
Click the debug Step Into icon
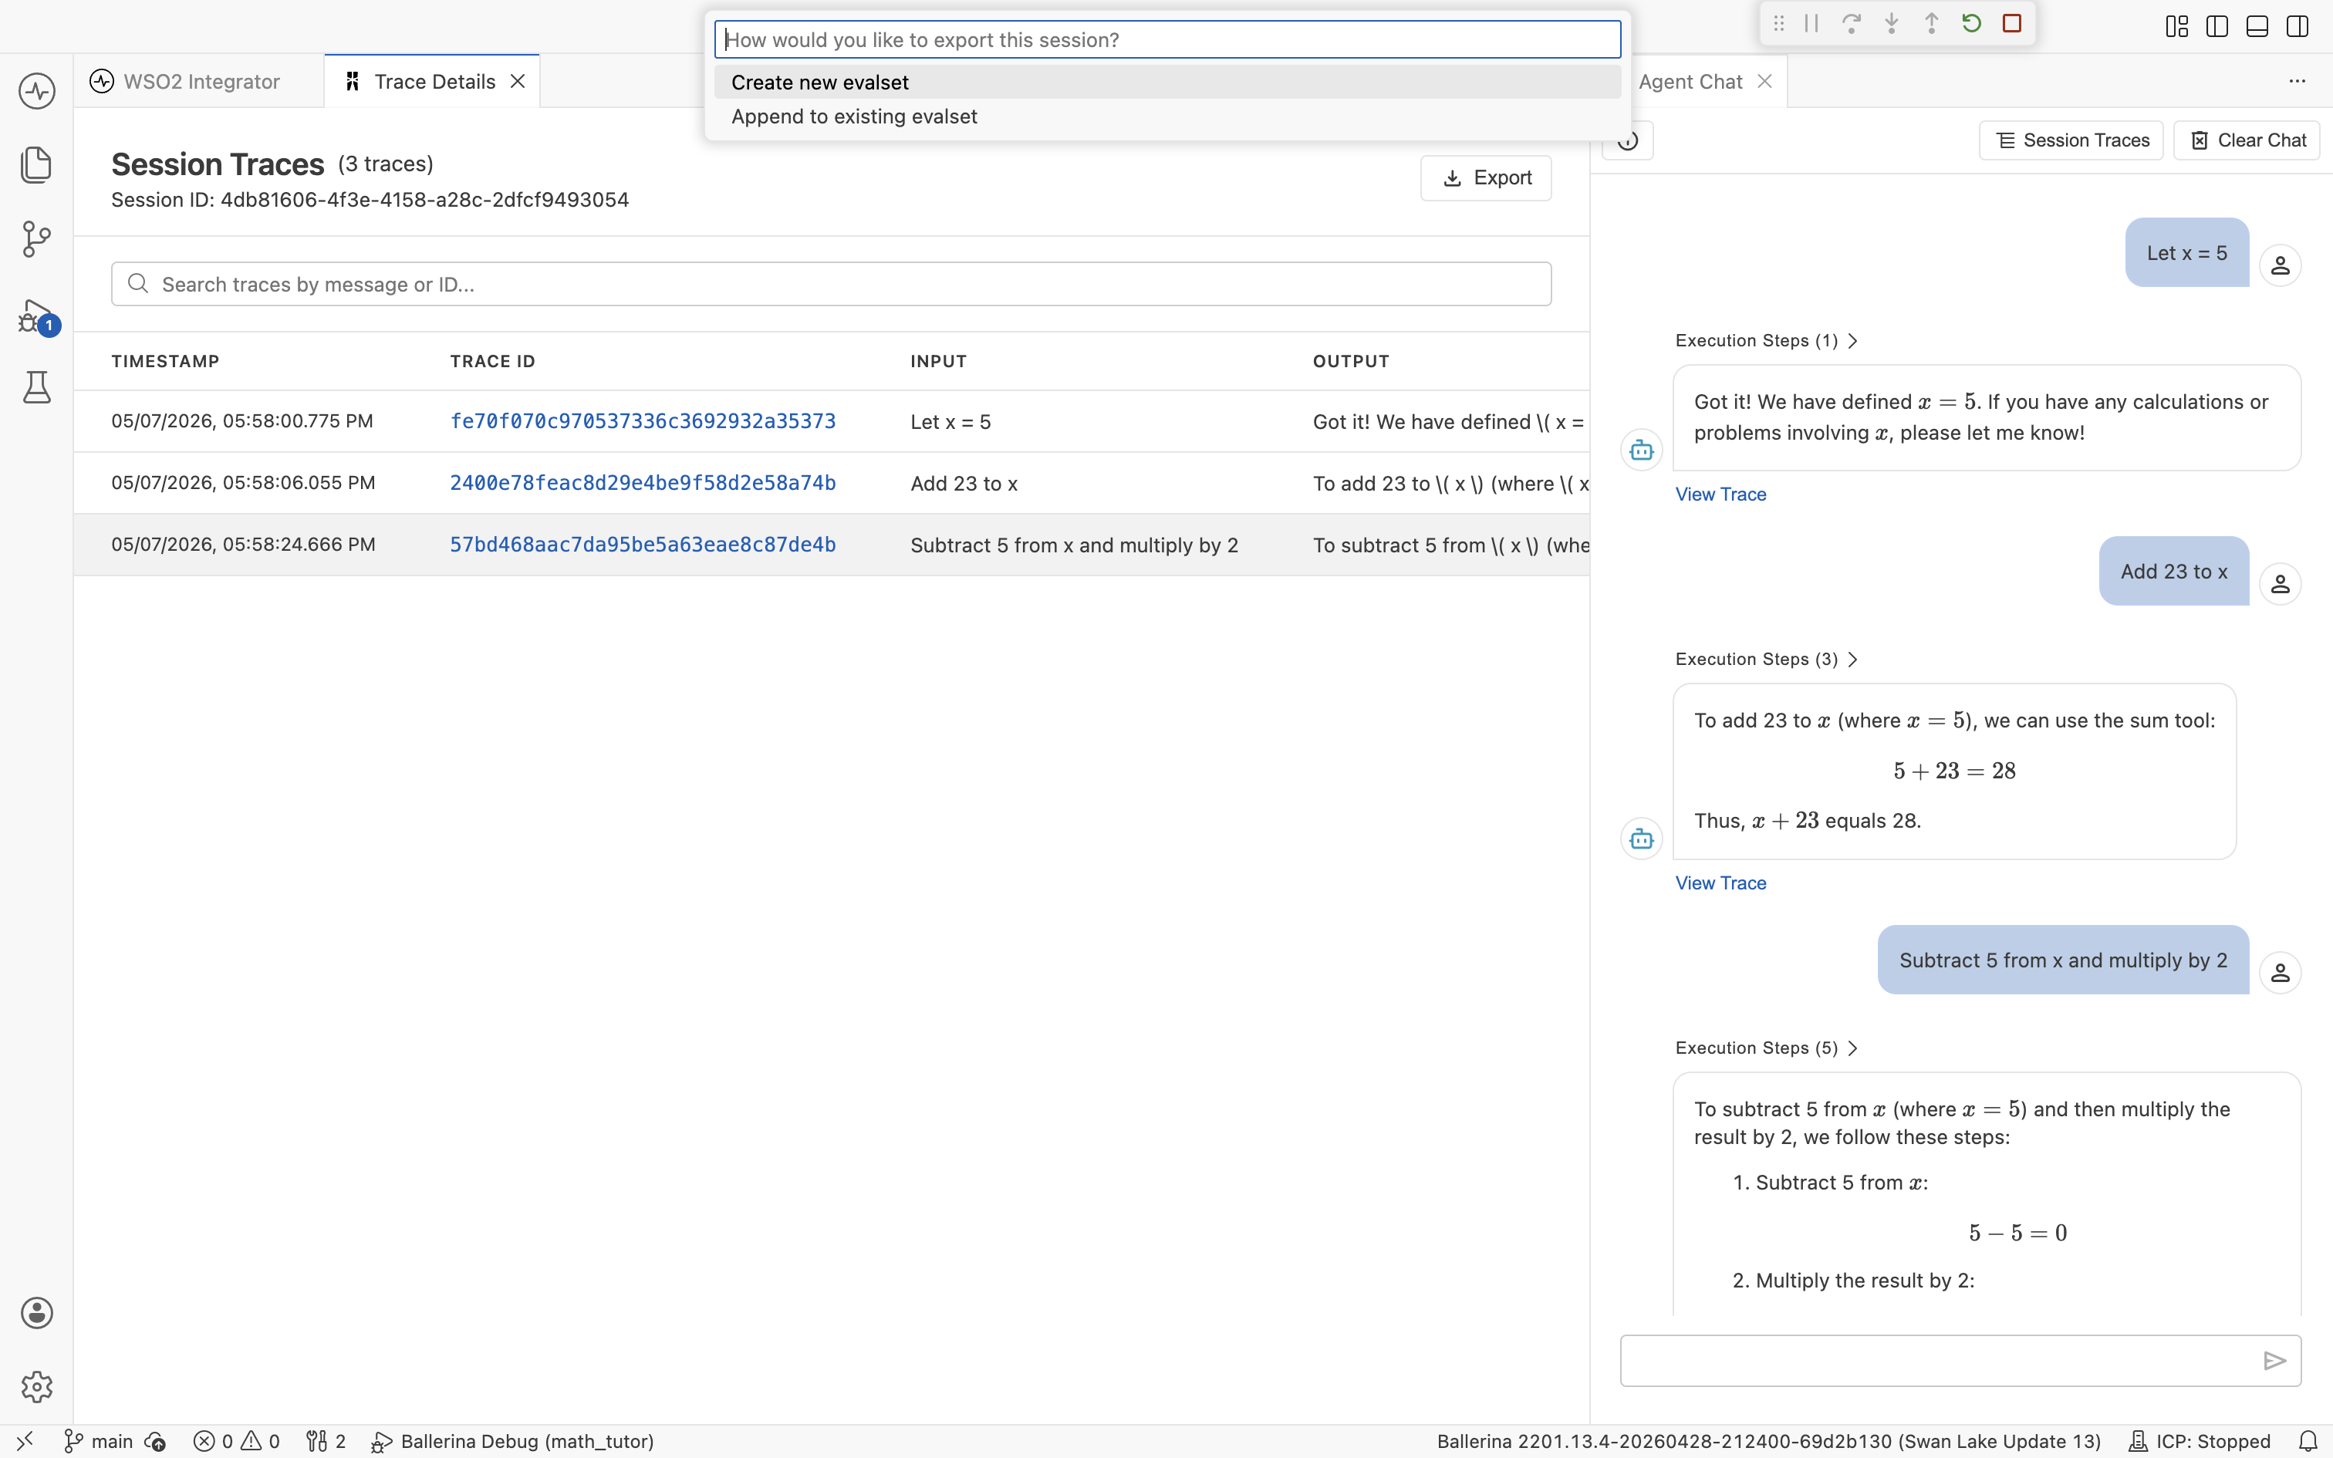point(1892,23)
